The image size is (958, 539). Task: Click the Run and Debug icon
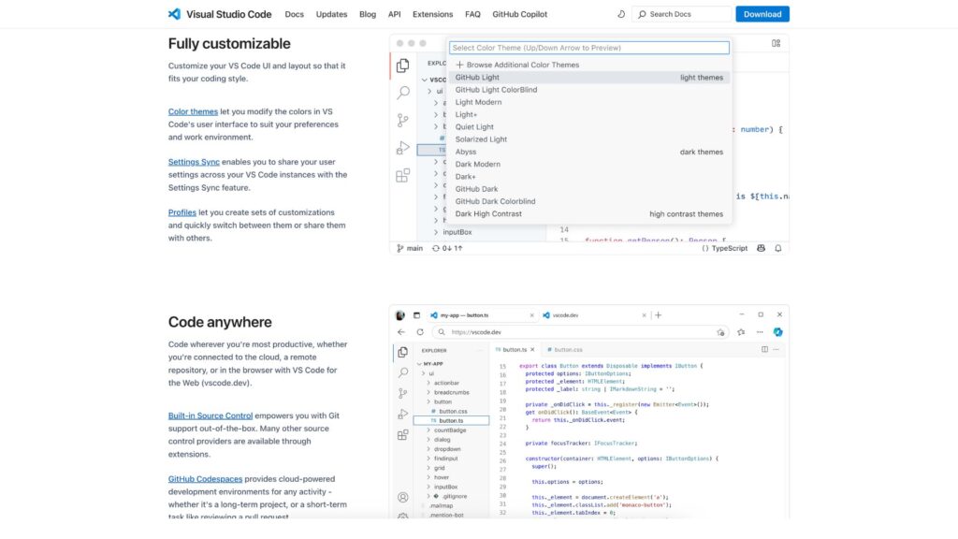[x=403, y=148]
